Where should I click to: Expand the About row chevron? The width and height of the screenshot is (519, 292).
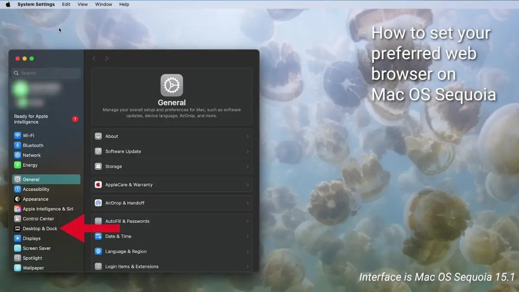(x=247, y=136)
